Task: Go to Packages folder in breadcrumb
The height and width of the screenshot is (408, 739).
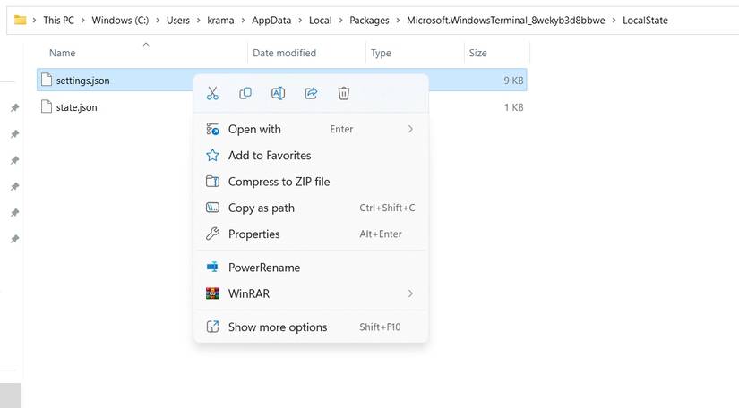Action: (x=369, y=21)
